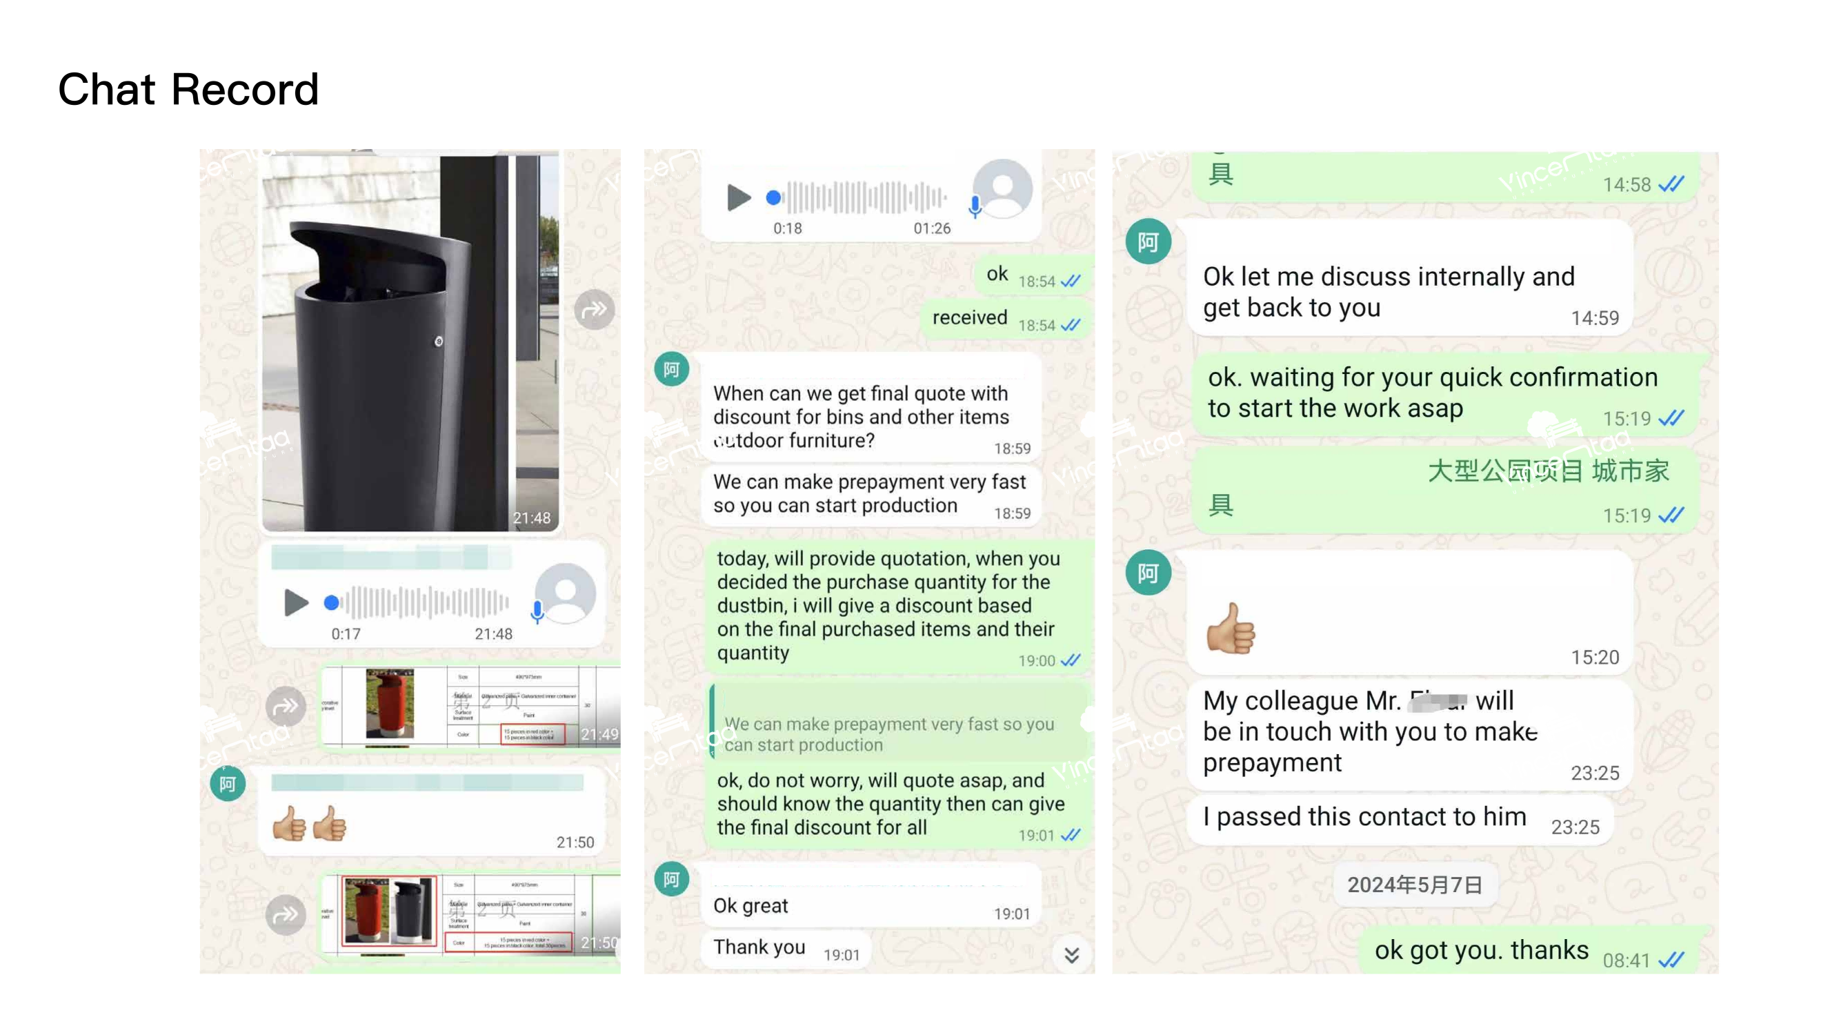Tap quoted reply about prepayment
1839x1035 pixels.
(x=898, y=723)
